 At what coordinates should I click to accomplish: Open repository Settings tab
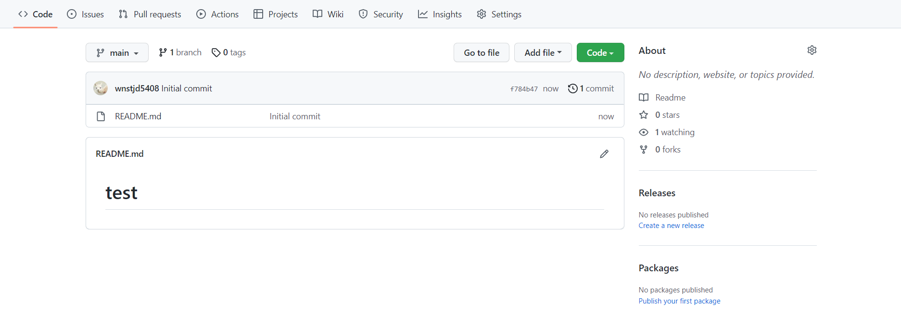(x=499, y=14)
